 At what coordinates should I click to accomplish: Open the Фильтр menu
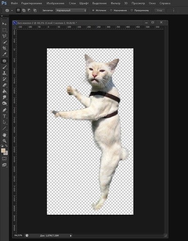[x=116, y=3]
